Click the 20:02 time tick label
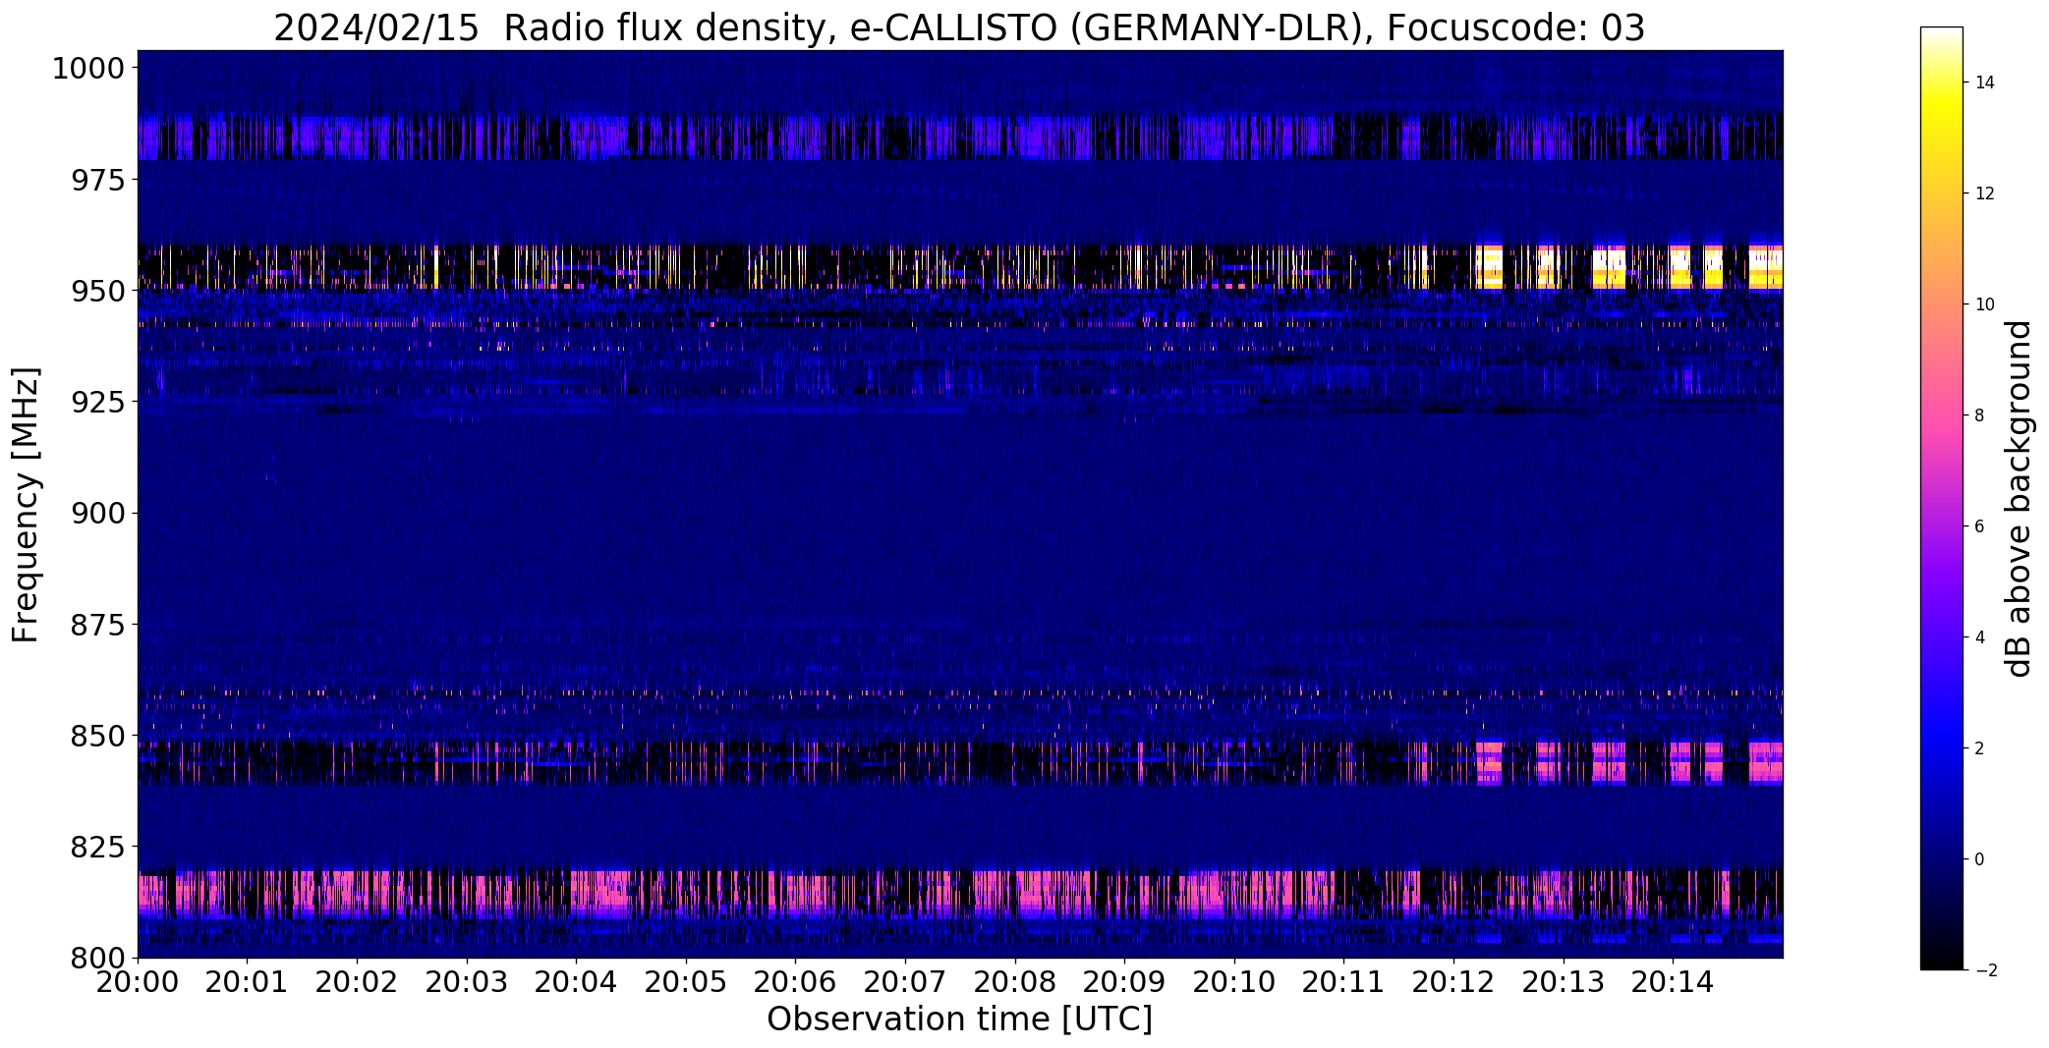 point(357,981)
